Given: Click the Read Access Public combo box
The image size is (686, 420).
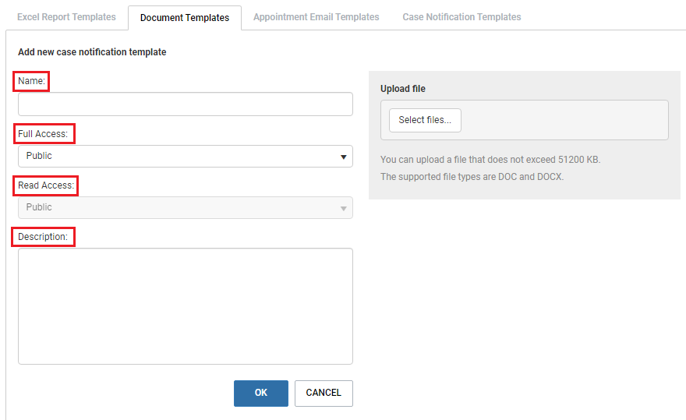Looking at the screenshot, I should pyautogui.click(x=186, y=208).
